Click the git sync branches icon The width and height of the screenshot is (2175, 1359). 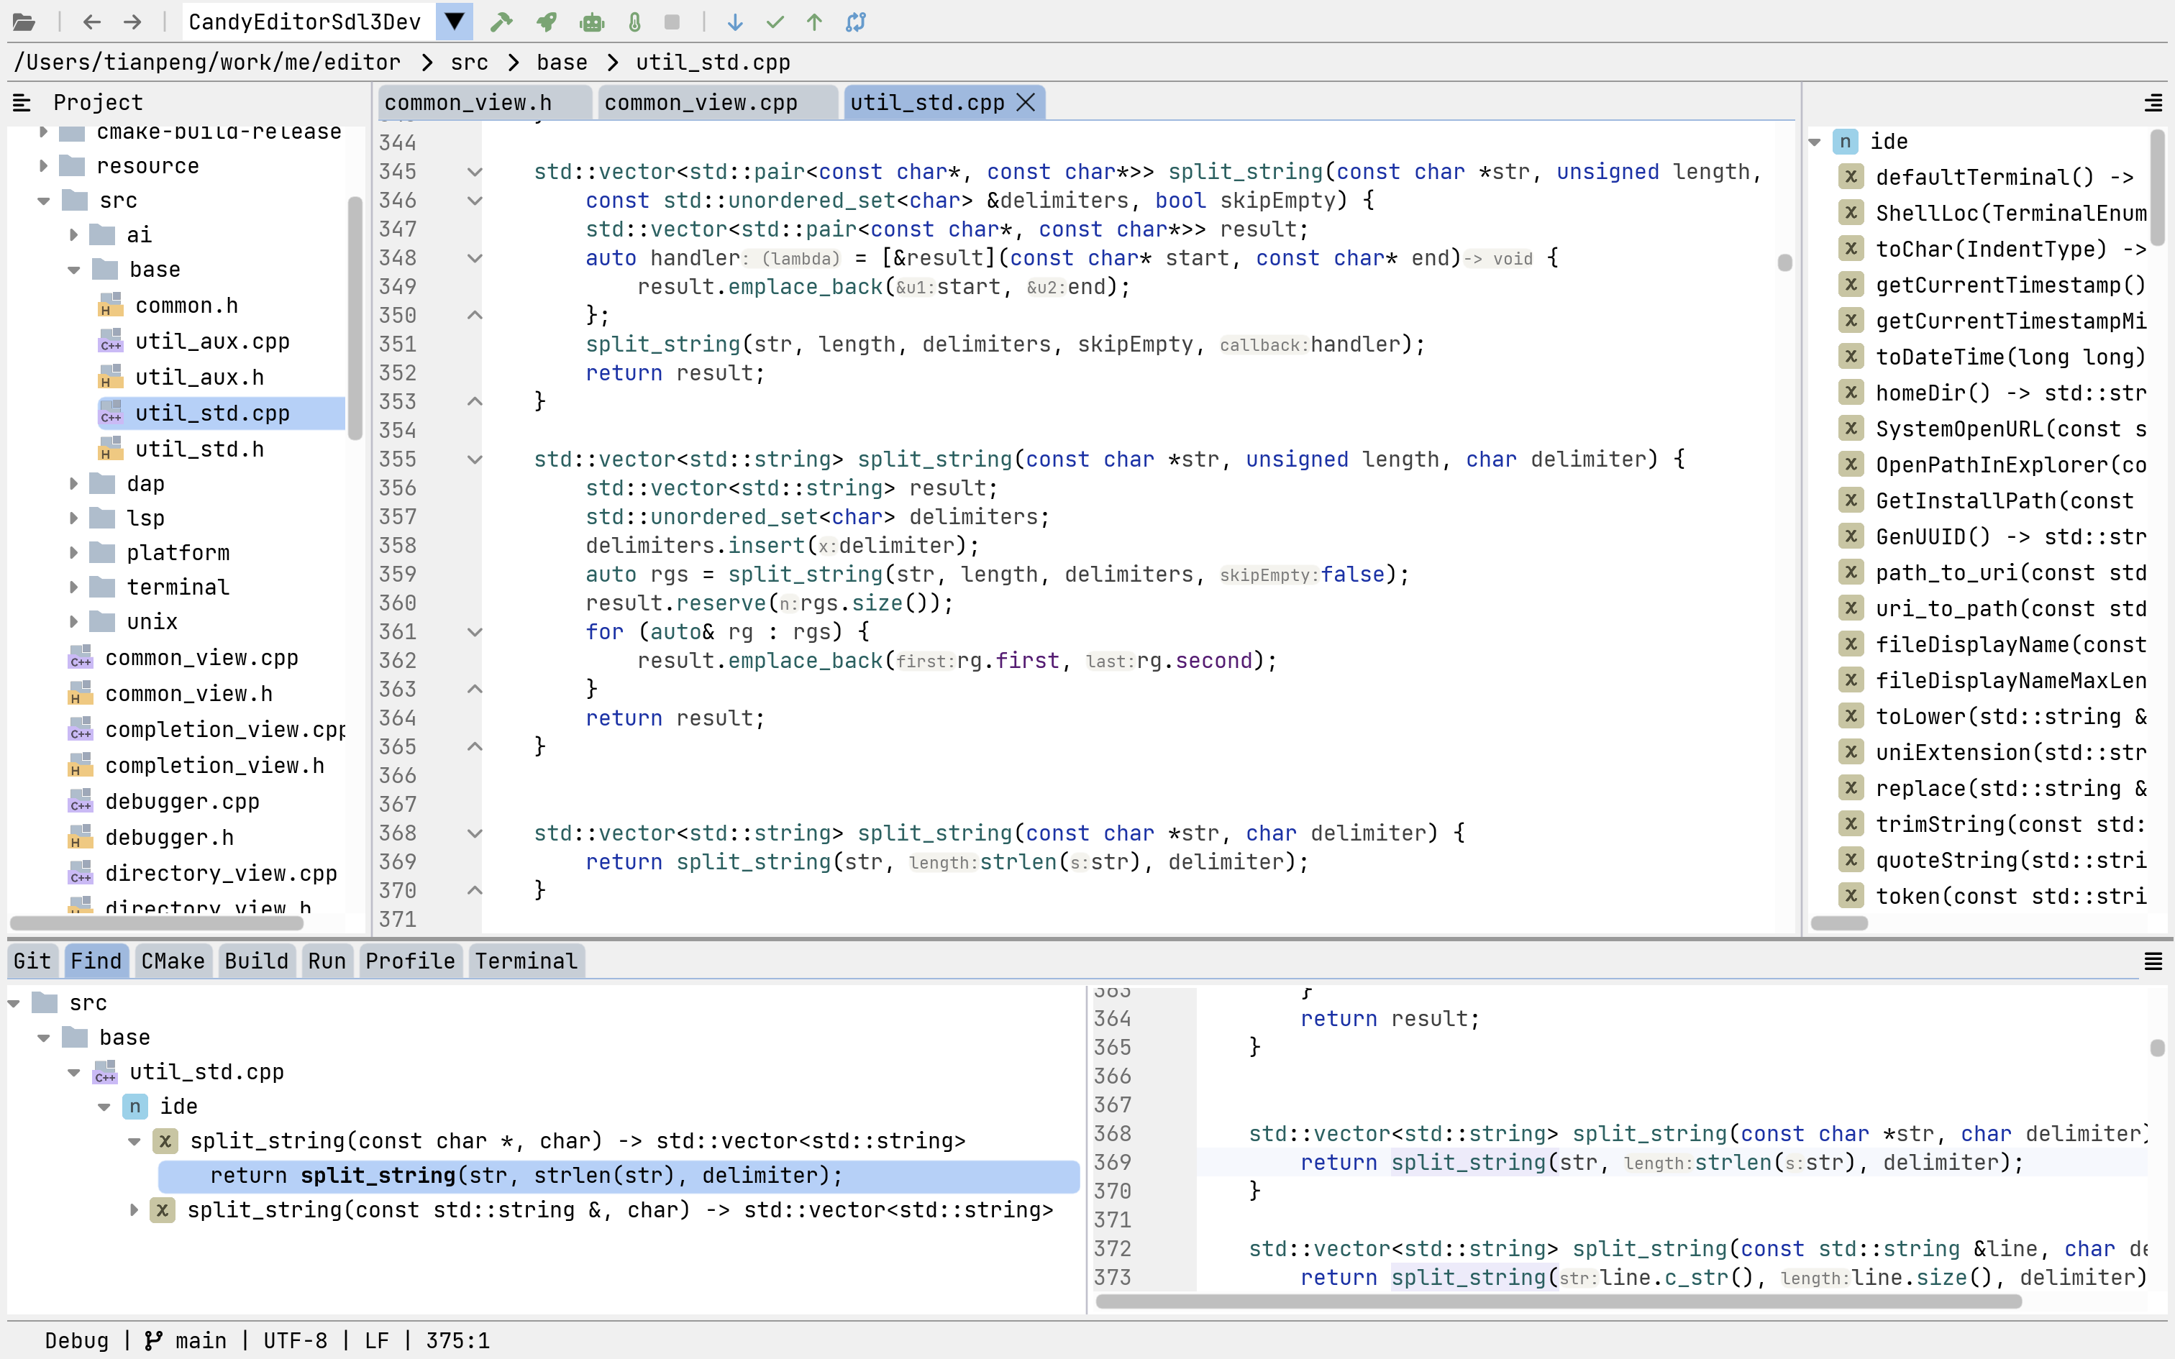(x=856, y=22)
